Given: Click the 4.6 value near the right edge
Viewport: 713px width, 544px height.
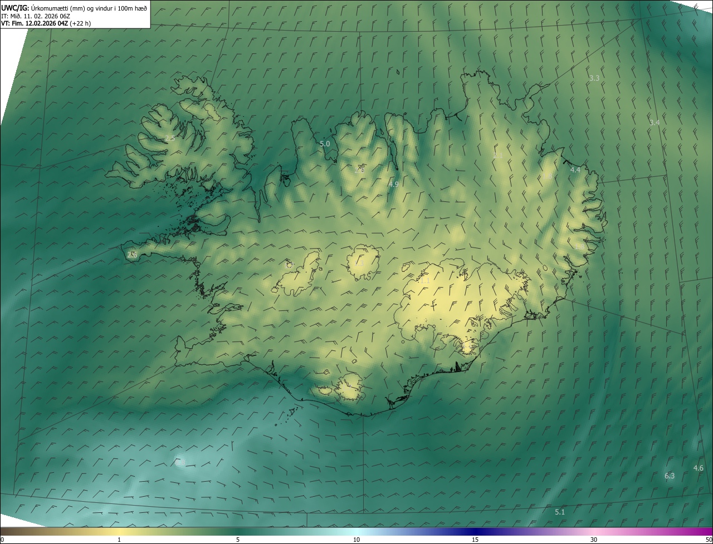Looking at the screenshot, I should [x=698, y=468].
